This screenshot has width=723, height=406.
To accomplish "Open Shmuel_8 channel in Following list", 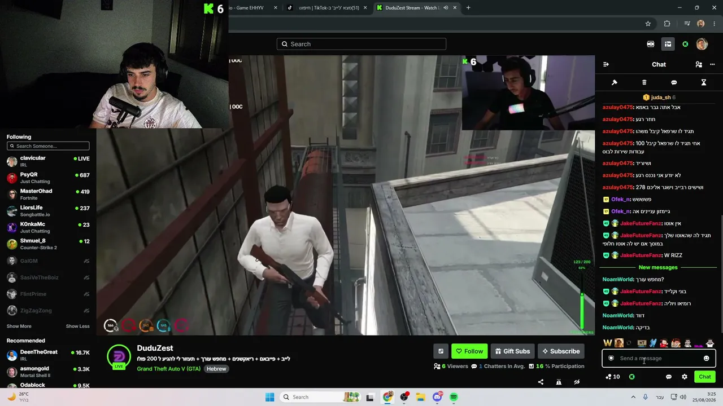I will click(x=48, y=244).
